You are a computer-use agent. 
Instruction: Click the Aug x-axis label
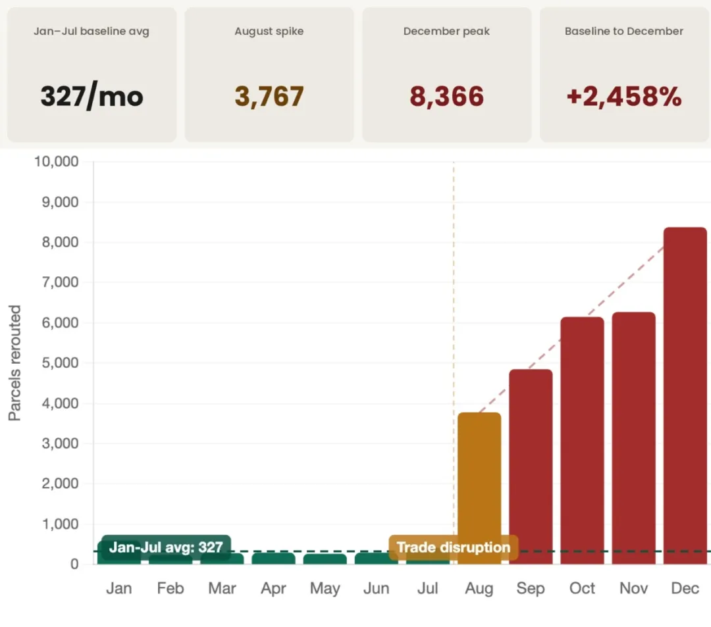[479, 588]
